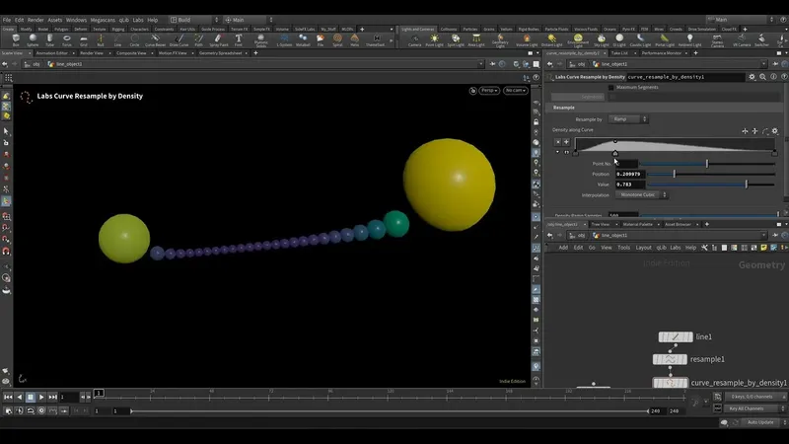Add an Environment Light from the shelf
Image resolution: width=789 pixels, height=444 pixels.
[578, 40]
